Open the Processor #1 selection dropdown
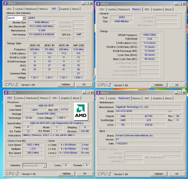This screenshot has height=179, width=188. [45, 166]
